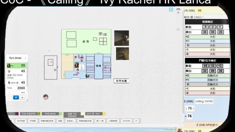Image resolution: width=235 pixels, height=132 pixels.
Task: Select the door drawing left of the map
Action: click(51, 67)
